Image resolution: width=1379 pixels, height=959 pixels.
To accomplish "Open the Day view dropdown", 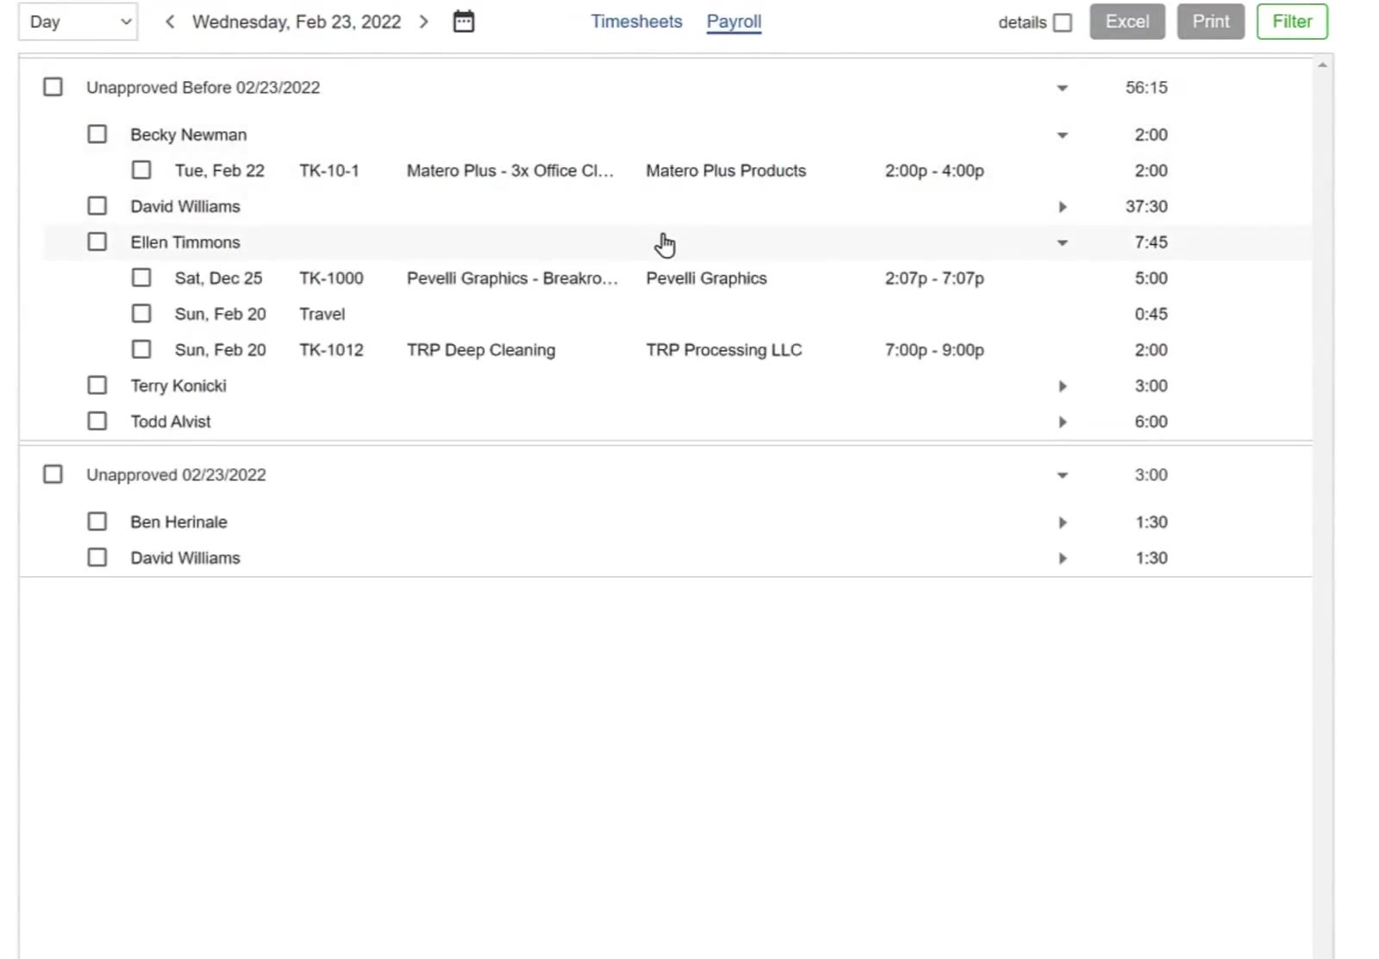I will (x=78, y=22).
